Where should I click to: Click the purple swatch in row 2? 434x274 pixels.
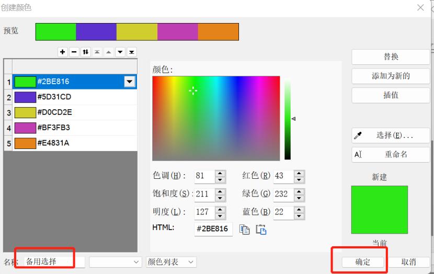point(25,97)
